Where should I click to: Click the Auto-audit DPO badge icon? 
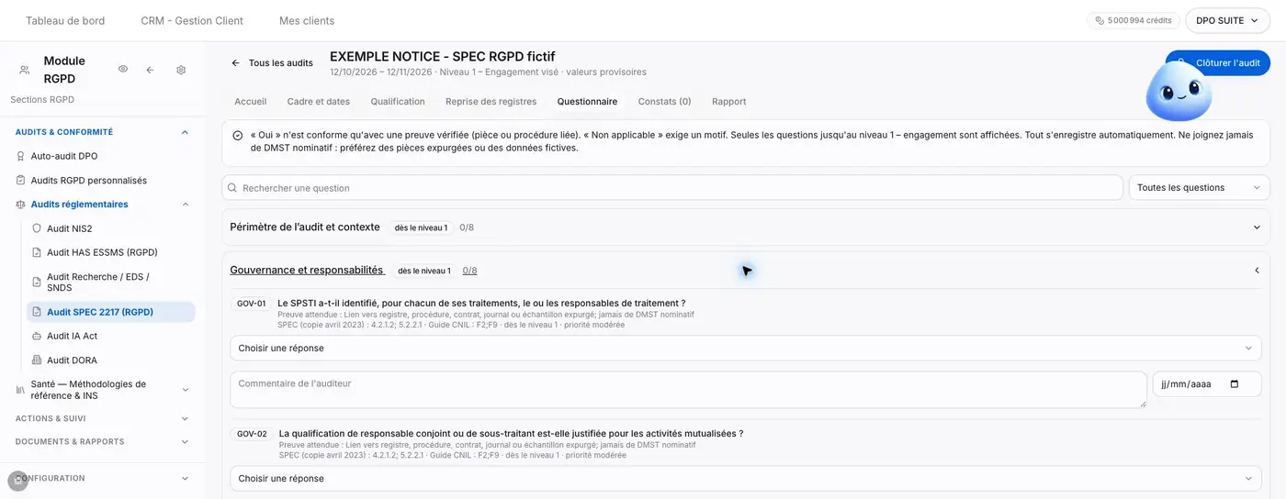pyautogui.click(x=21, y=156)
